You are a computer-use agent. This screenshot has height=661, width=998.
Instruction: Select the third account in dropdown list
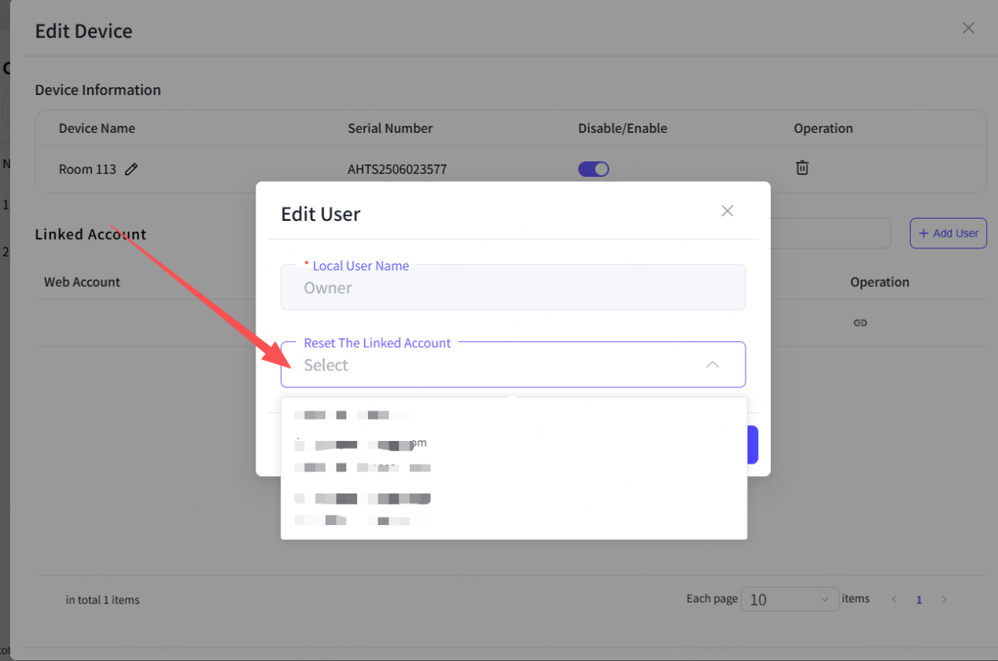(362, 468)
